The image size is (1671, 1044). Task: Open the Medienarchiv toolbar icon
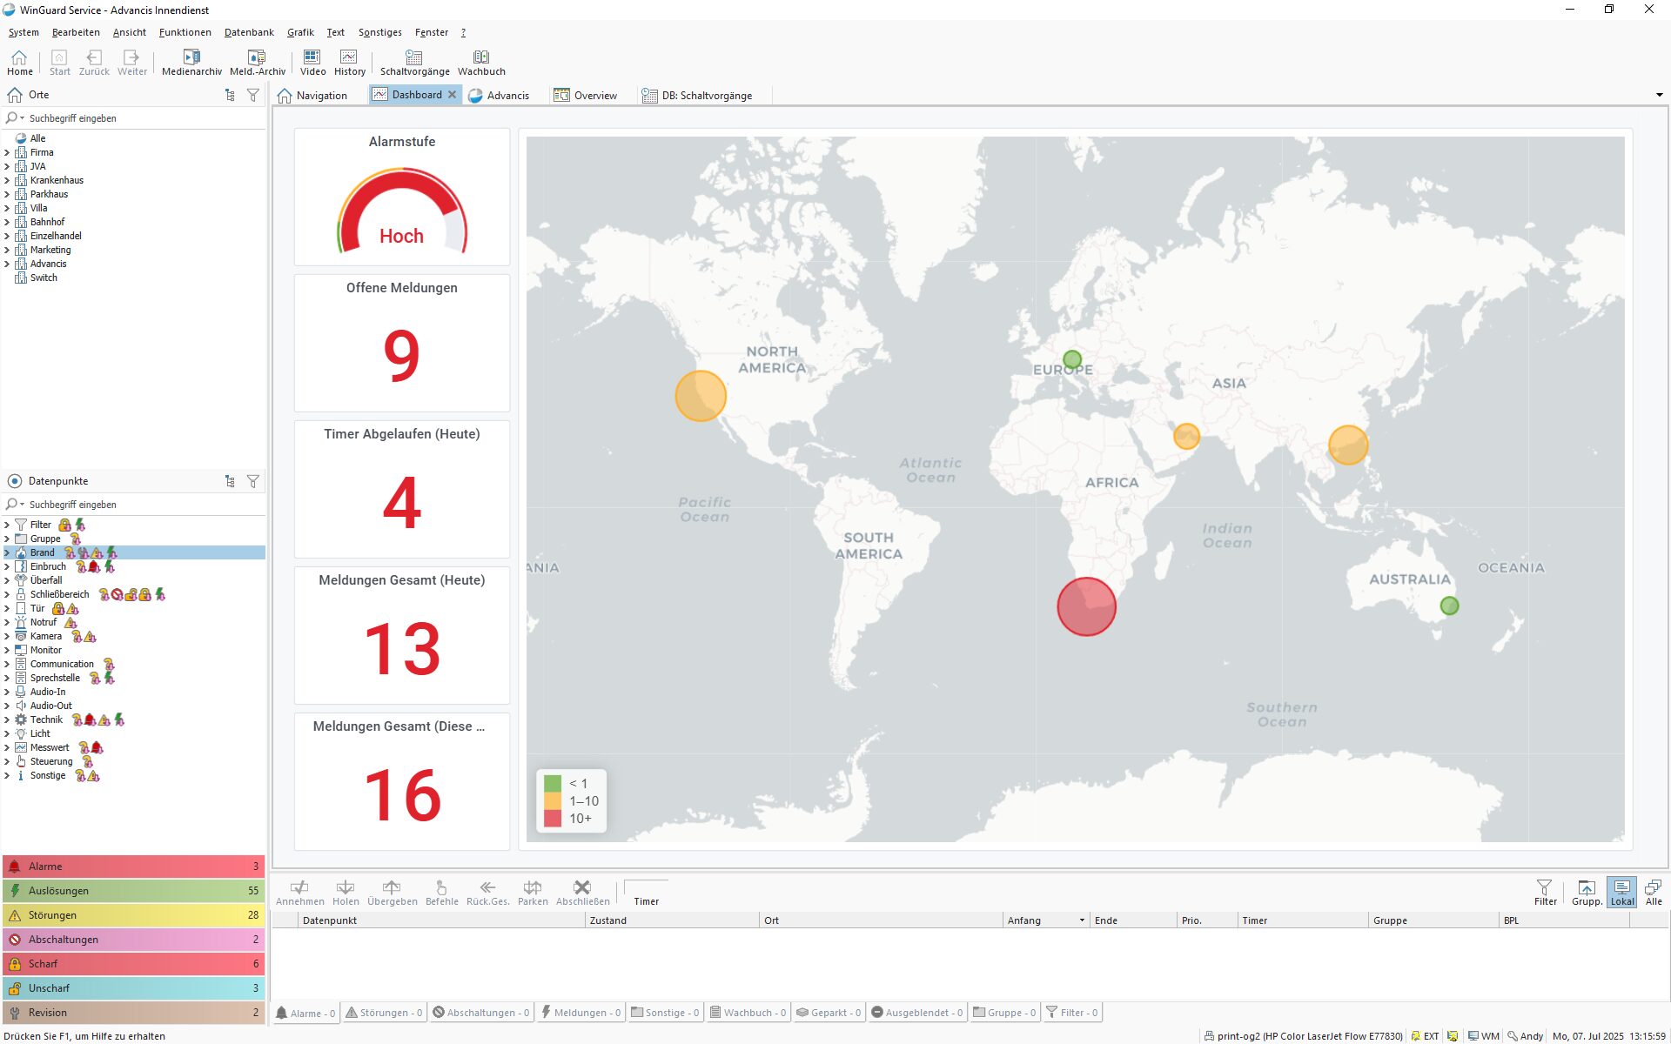pyautogui.click(x=191, y=62)
